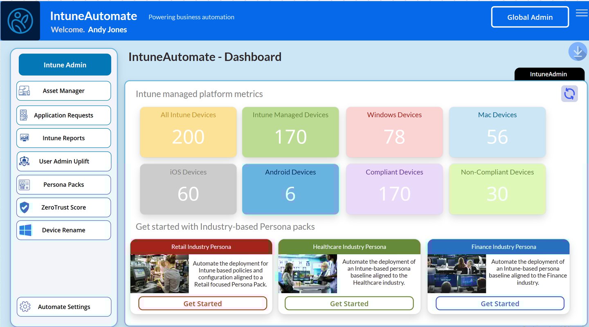This screenshot has width=589, height=327.
Task: Get Started with Retail Industry Persona
Action: pos(202,303)
